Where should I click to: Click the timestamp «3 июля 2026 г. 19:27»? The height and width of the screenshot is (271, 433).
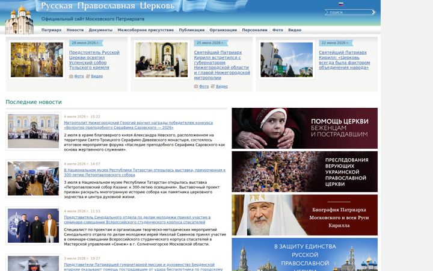pos(82,258)
